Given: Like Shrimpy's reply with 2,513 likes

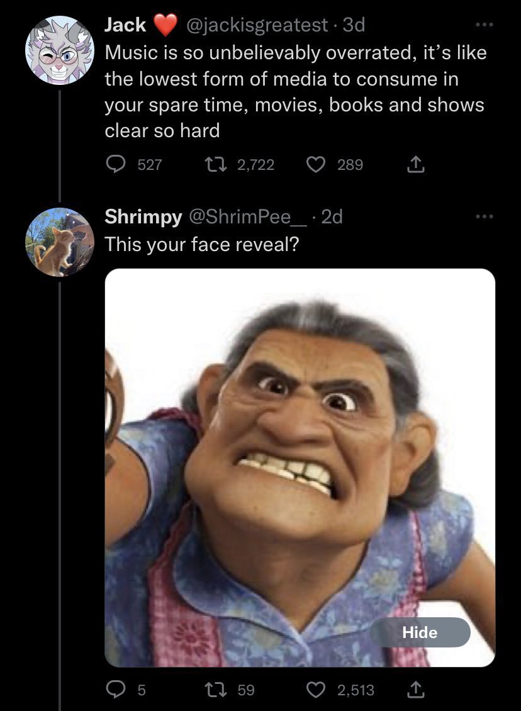Looking at the screenshot, I should [x=317, y=690].
